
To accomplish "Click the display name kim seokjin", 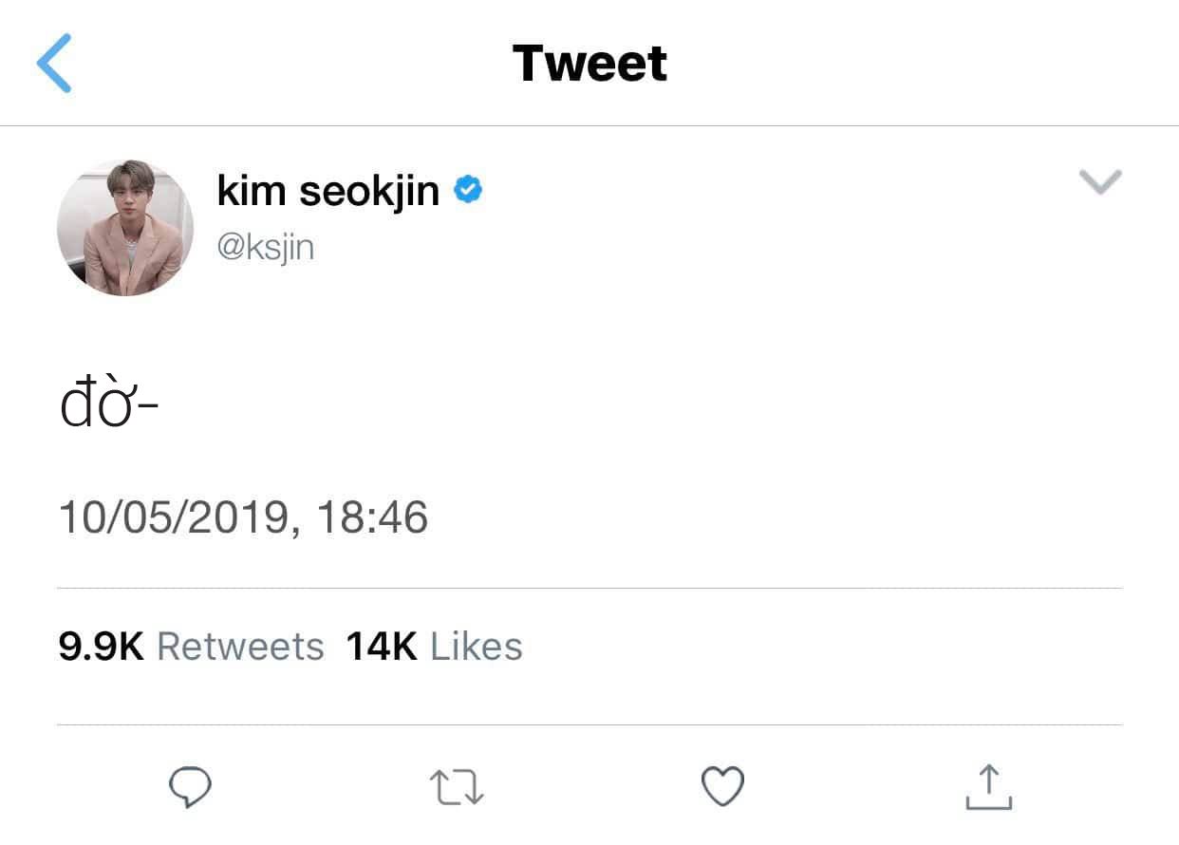I will [x=327, y=192].
